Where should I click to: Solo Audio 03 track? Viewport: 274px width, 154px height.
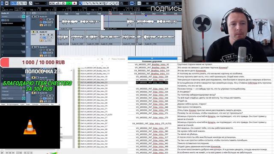[x=37, y=47]
